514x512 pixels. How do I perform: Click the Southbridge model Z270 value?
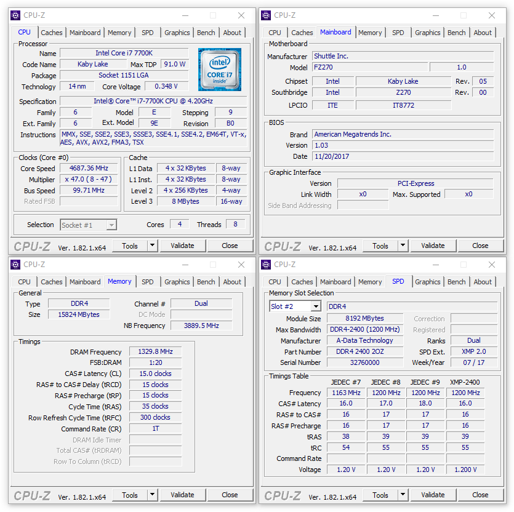click(403, 92)
